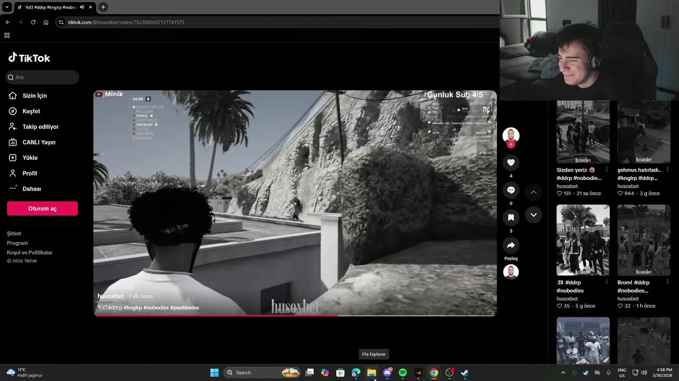The image size is (679, 381).
Task: Open husoxbet username on video caption
Action: click(110, 296)
